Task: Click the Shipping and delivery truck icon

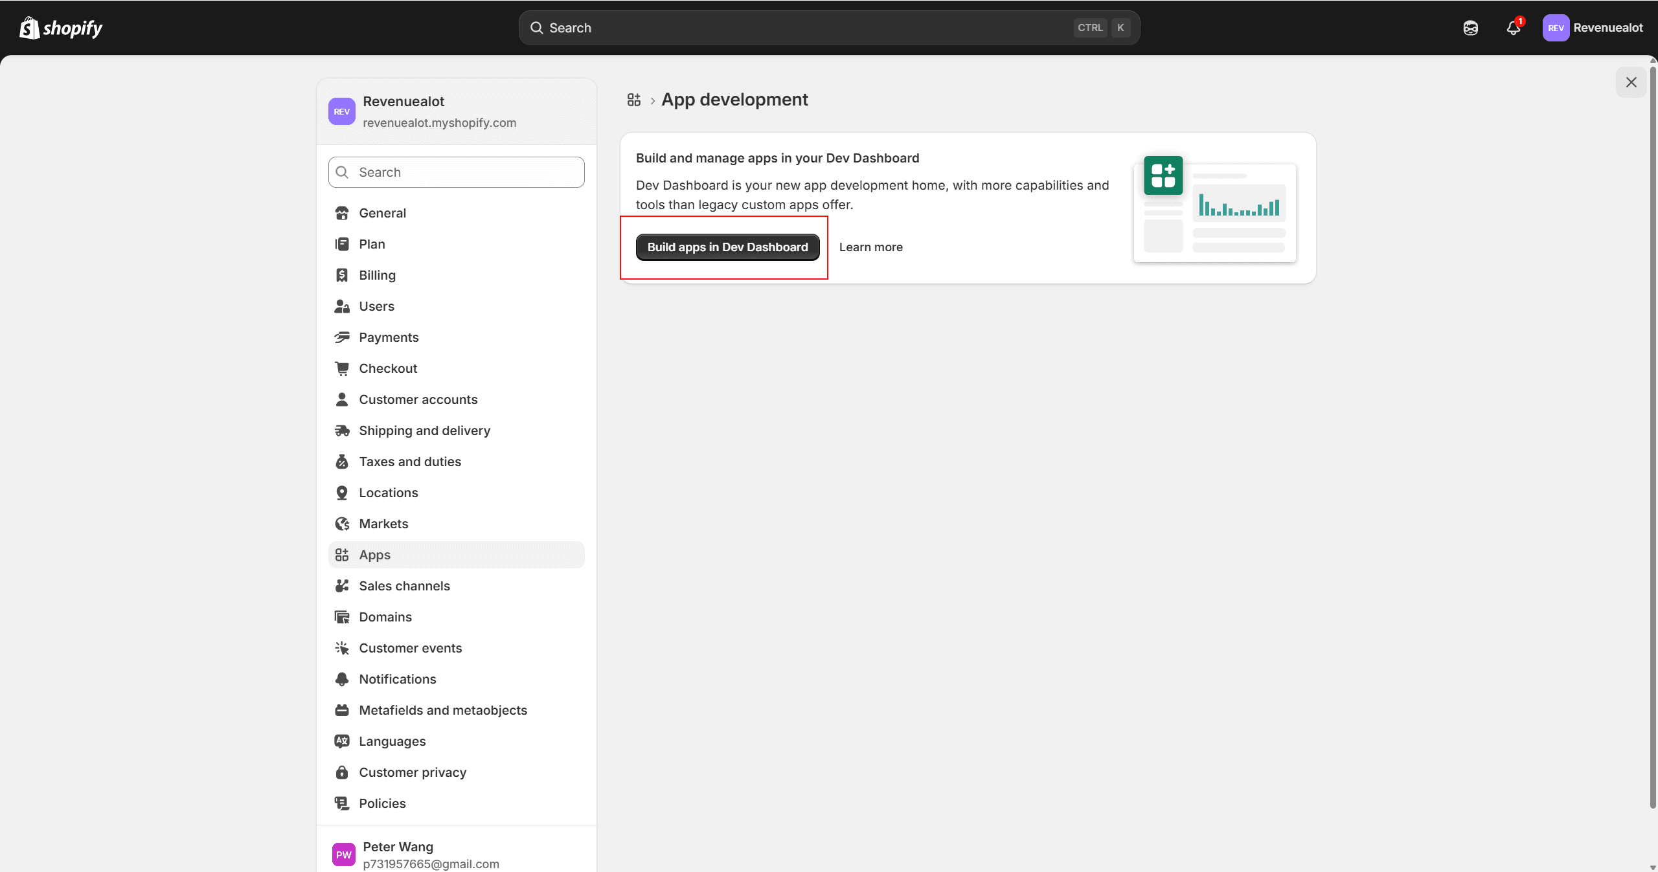Action: click(x=343, y=430)
